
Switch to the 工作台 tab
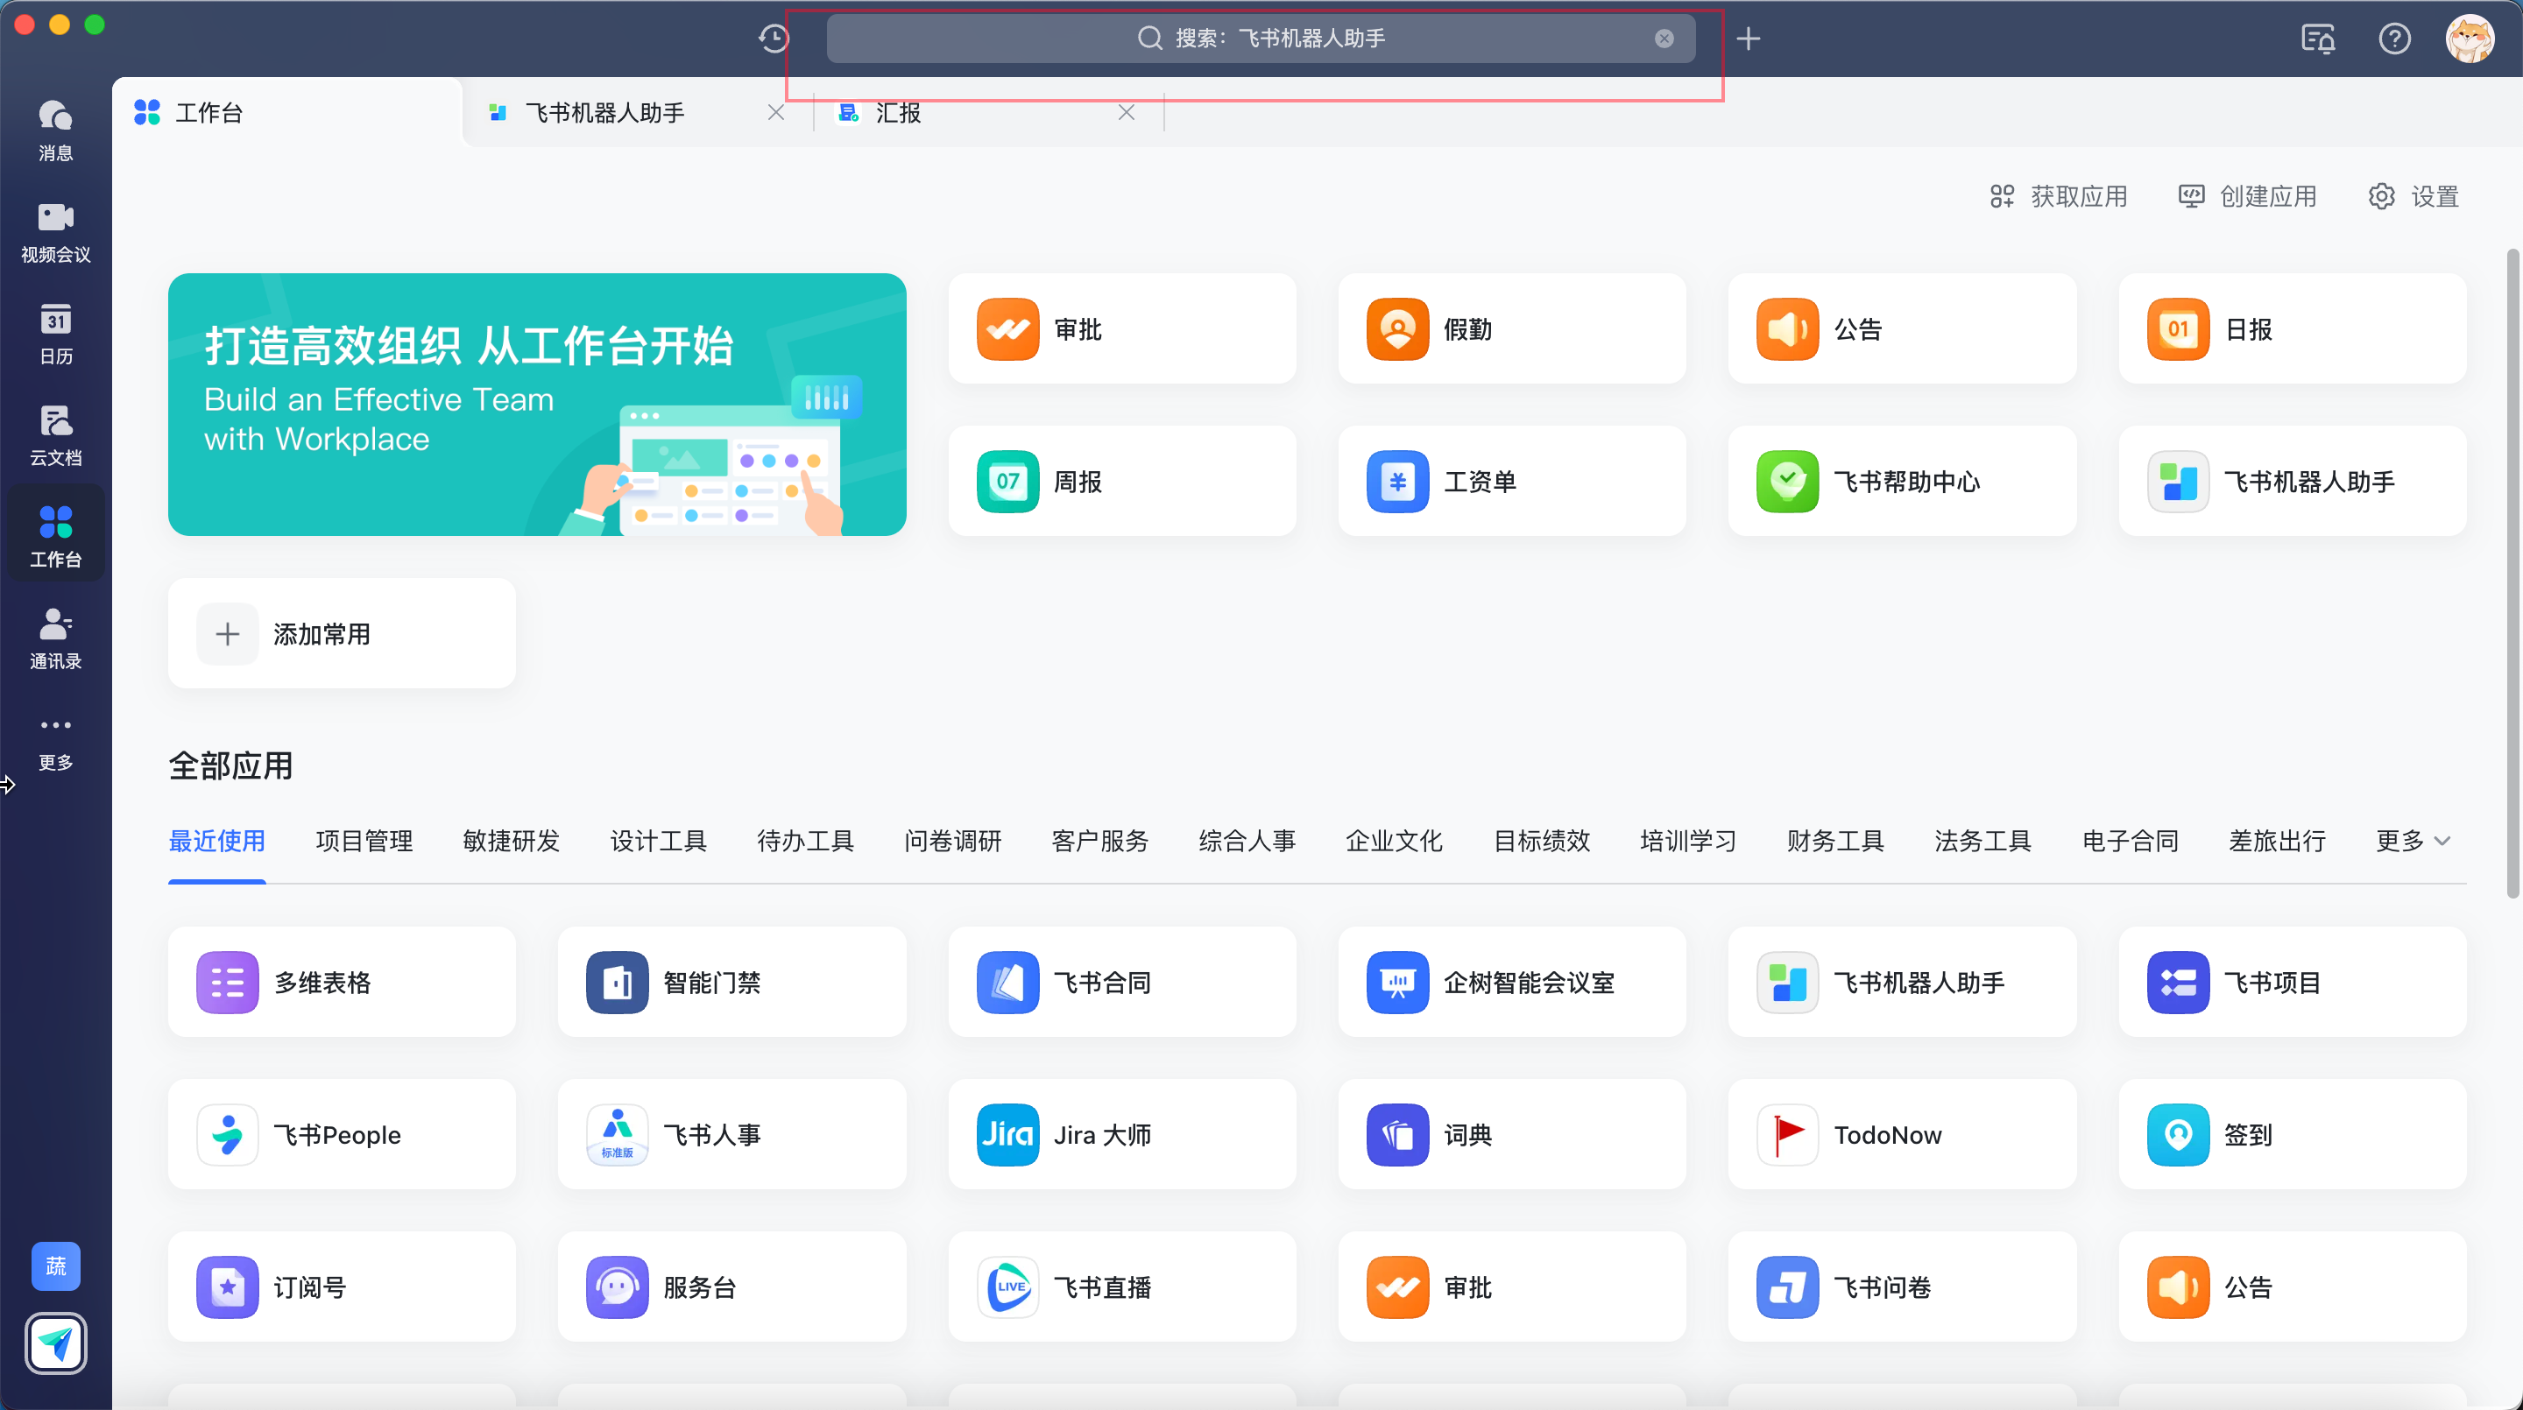[286, 113]
